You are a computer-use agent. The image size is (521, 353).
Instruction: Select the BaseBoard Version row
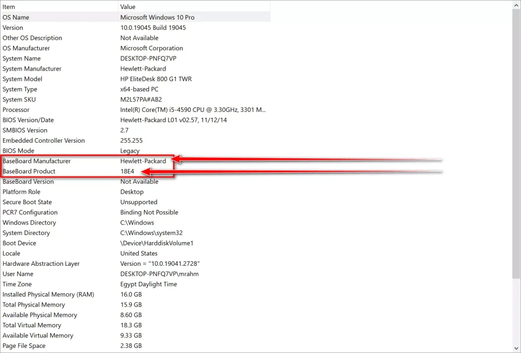[135, 182]
